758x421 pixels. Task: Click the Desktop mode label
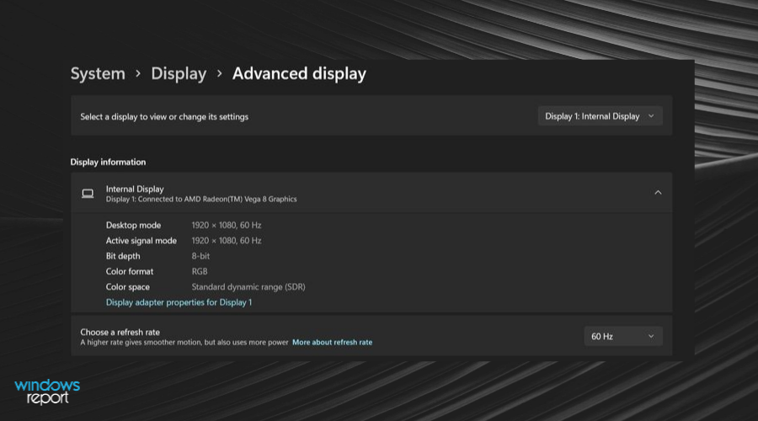133,226
